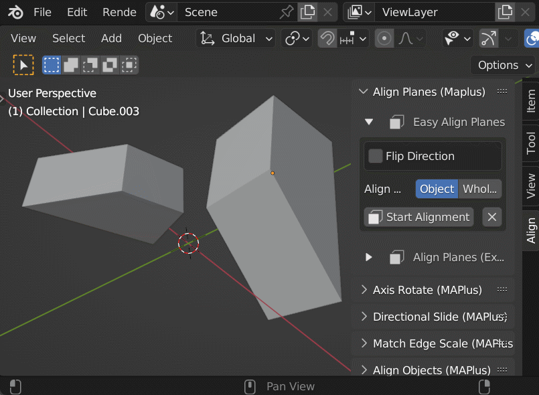Click the Align Planes (Ex... icon
The height and width of the screenshot is (395, 539).
click(396, 257)
